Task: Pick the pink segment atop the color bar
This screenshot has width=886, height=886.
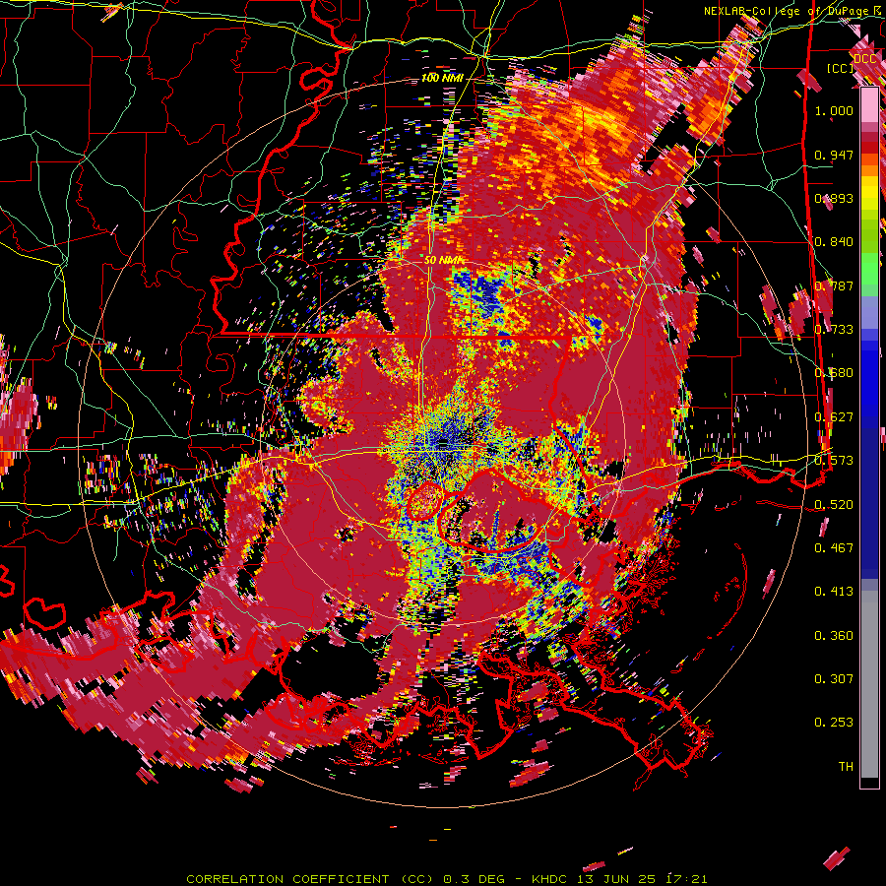Action: tap(869, 105)
